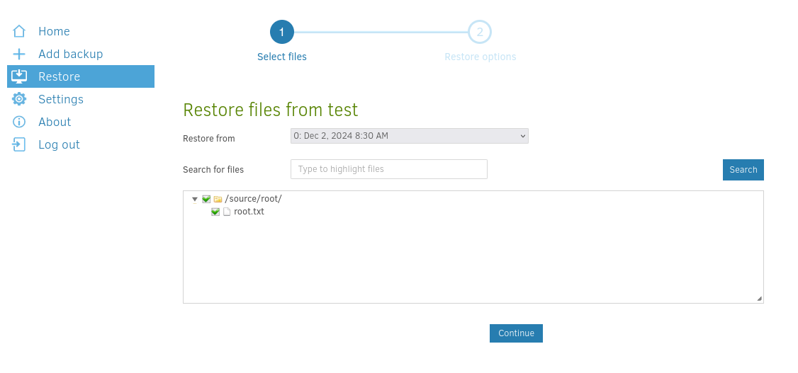Click the Select files step label

pyautogui.click(x=282, y=57)
